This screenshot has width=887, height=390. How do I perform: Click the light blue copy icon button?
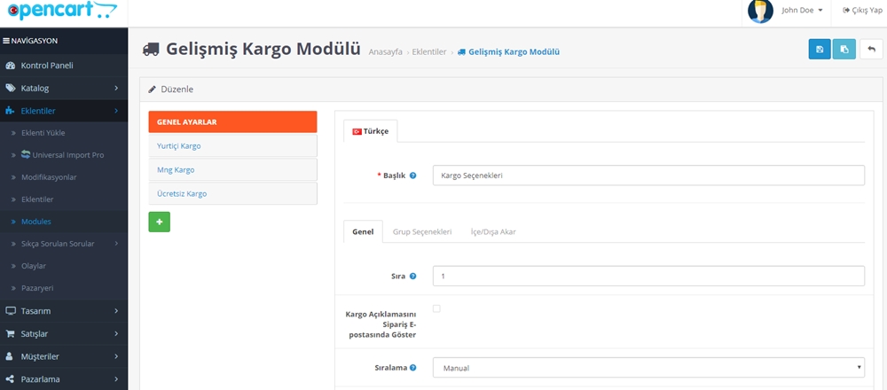click(844, 50)
